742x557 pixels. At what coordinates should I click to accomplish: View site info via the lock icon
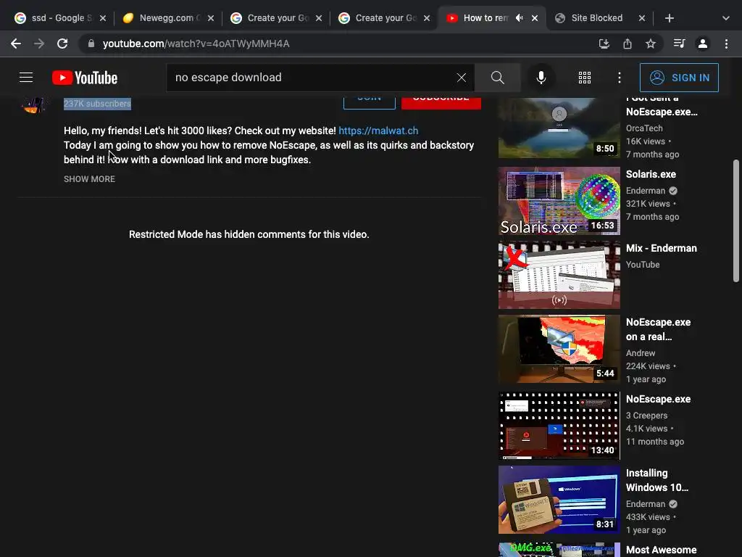(91, 44)
